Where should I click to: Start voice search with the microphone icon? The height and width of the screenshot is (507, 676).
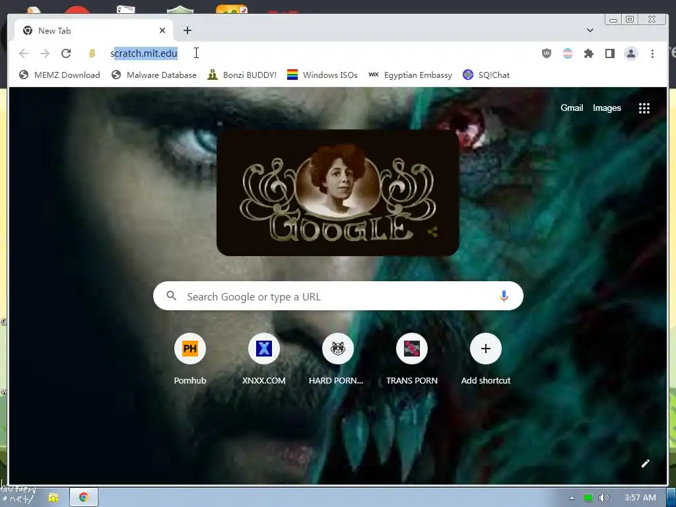504,296
